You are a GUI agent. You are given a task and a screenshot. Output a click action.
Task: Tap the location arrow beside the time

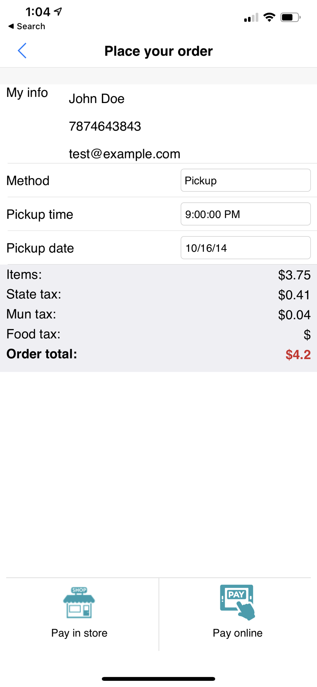click(58, 12)
